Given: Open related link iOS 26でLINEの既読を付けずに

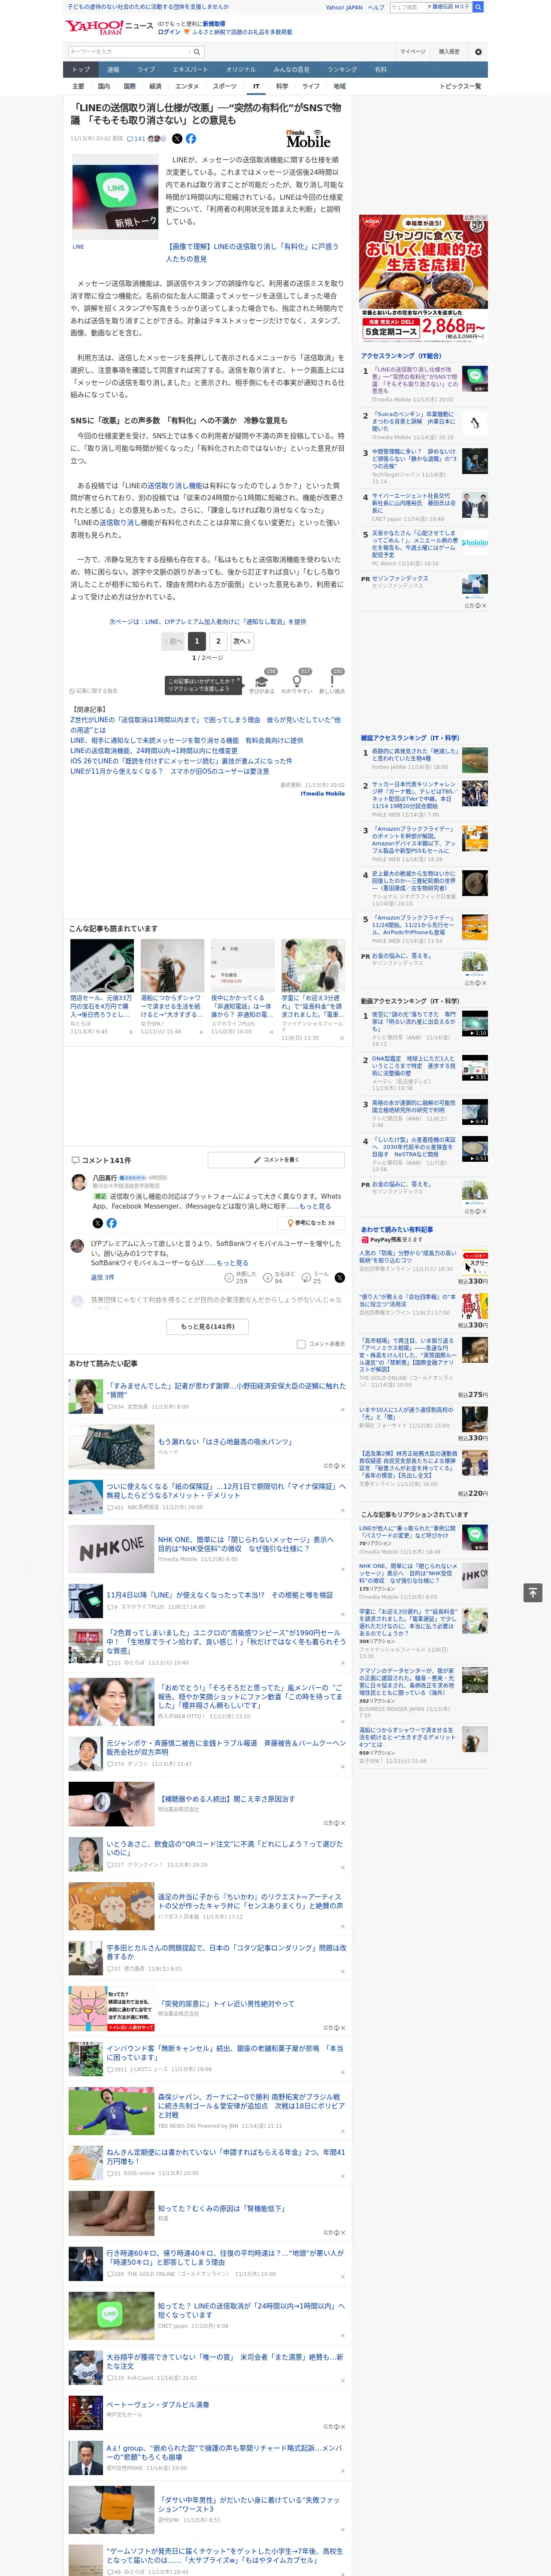Looking at the screenshot, I should point(181,761).
